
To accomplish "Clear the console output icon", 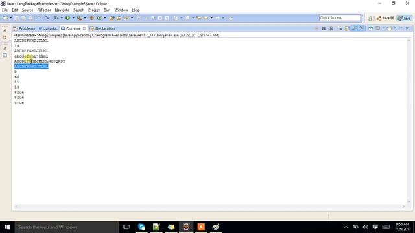I will click(340, 28).
